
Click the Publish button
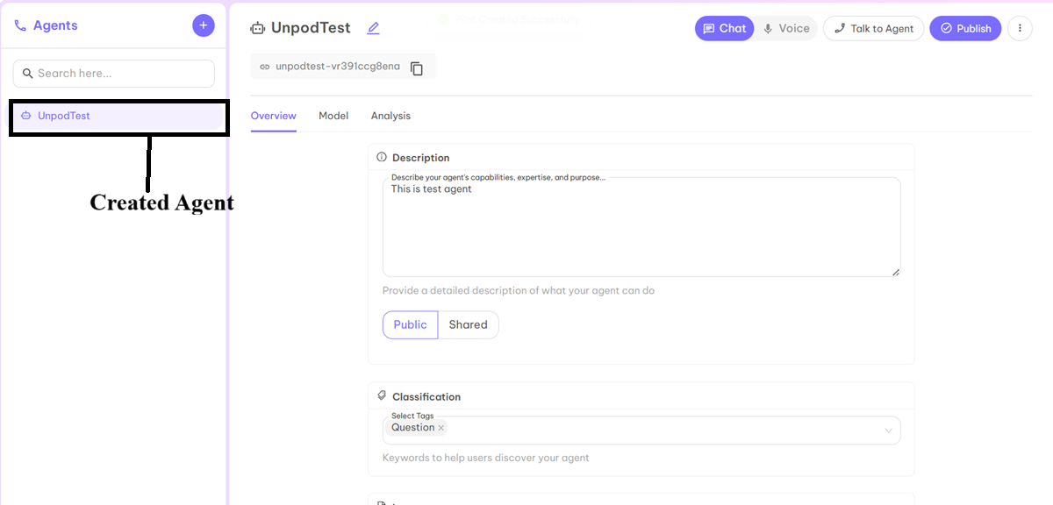[965, 28]
